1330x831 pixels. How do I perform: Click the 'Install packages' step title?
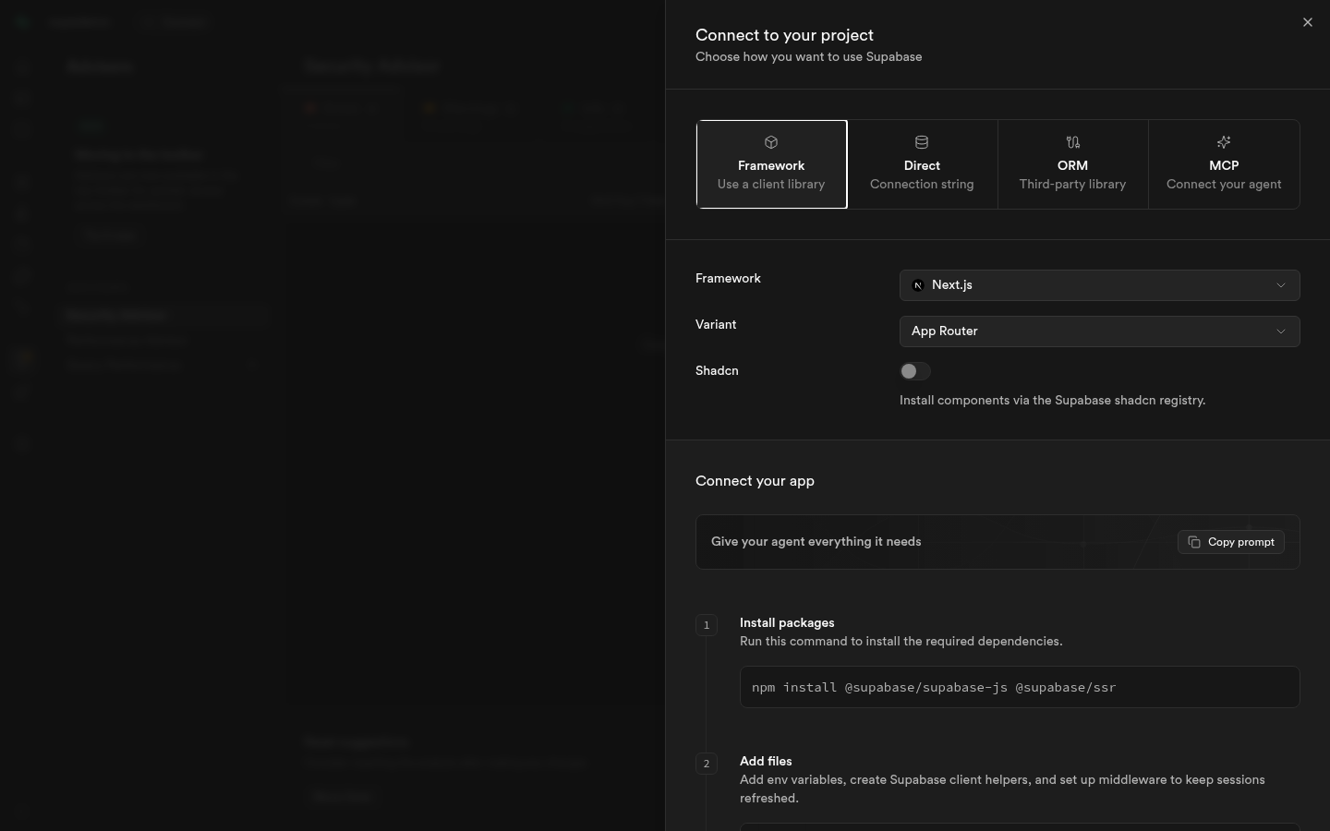pyautogui.click(x=787, y=623)
